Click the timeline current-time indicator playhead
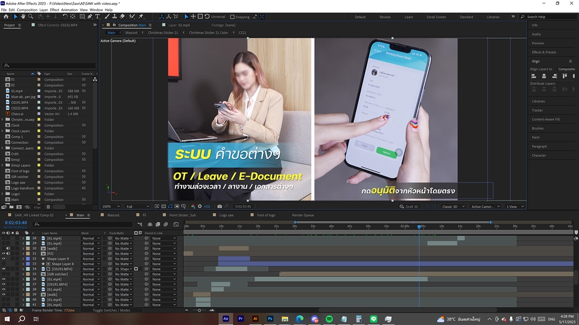 [419, 227]
